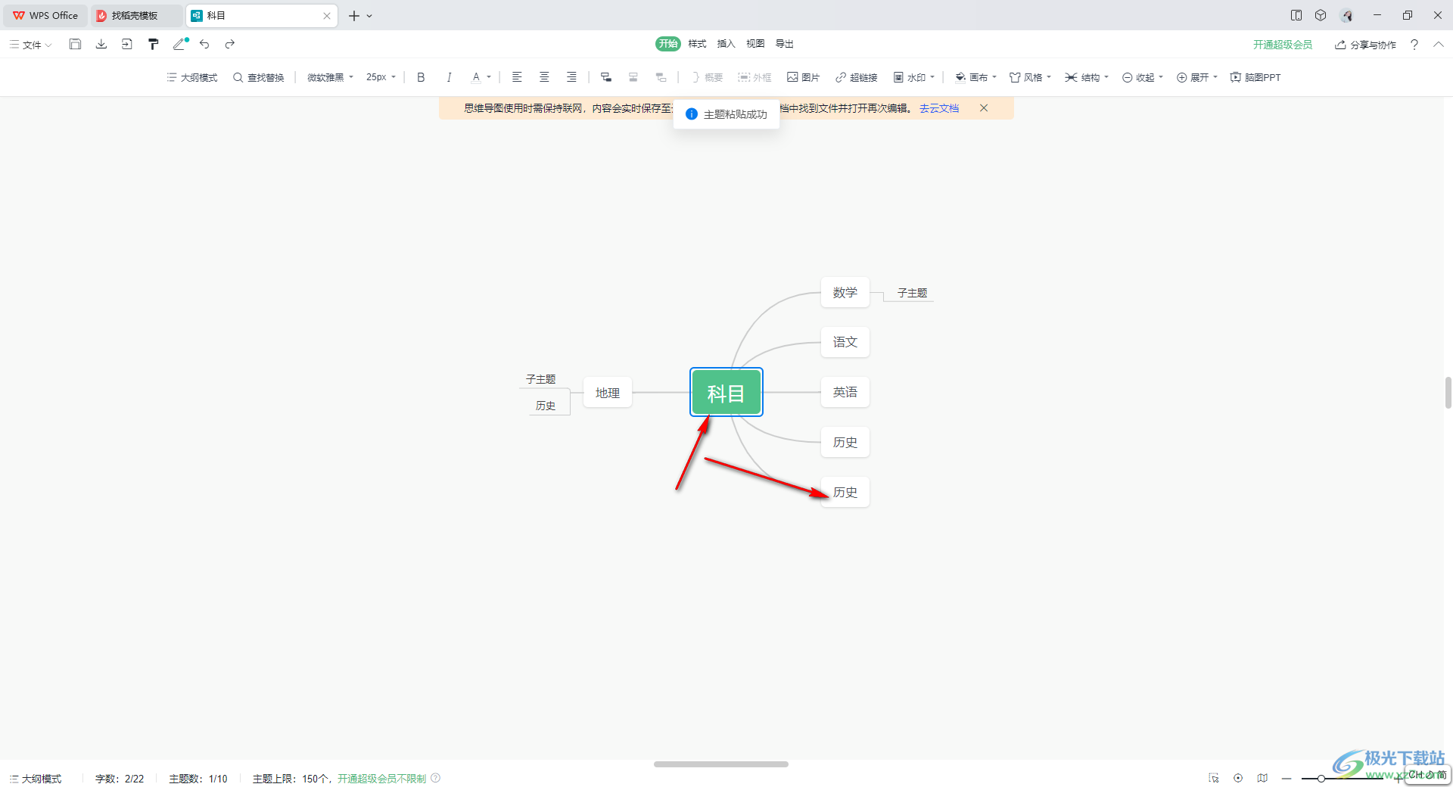
Task: Select the central topic 科目
Action: pos(726,392)
